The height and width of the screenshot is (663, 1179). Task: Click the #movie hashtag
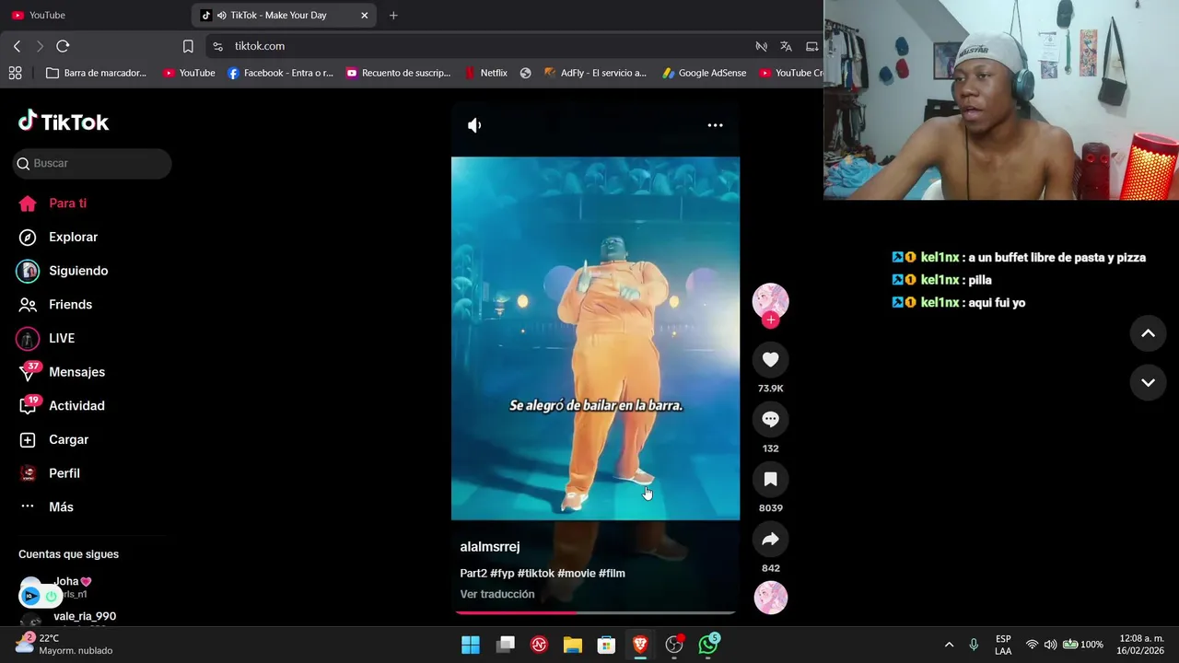[577, 574]
